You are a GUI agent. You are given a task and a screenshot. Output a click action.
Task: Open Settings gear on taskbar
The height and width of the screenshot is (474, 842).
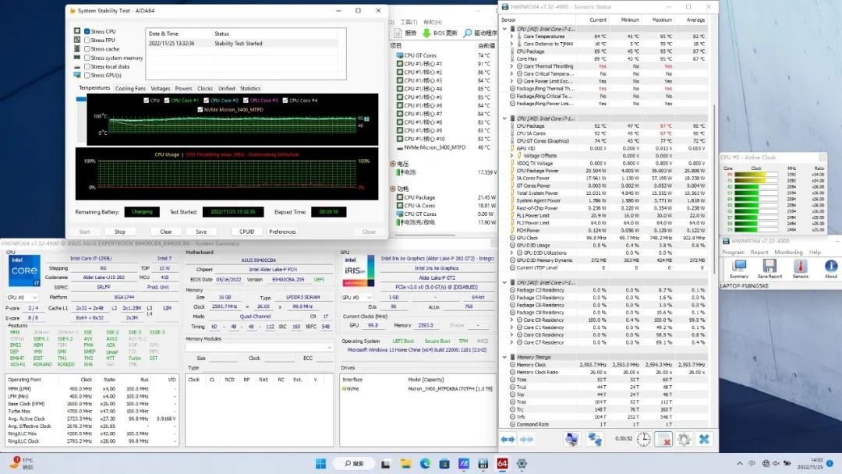pyautogui.click(x=522, y=463)
